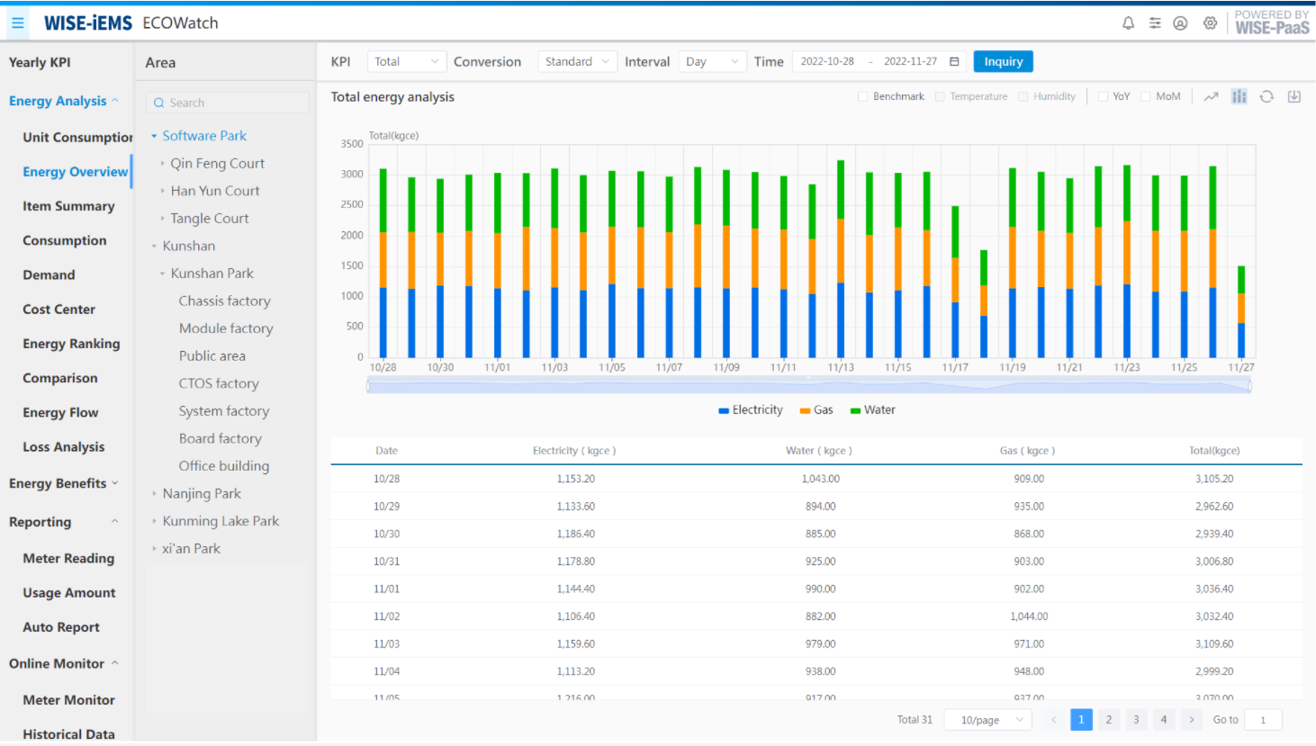
Task: Toggle Gas series in chart legend
Action: coord(816,409)
